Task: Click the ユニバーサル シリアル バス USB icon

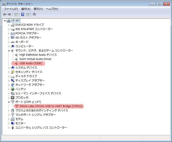Action: (13, 127)
